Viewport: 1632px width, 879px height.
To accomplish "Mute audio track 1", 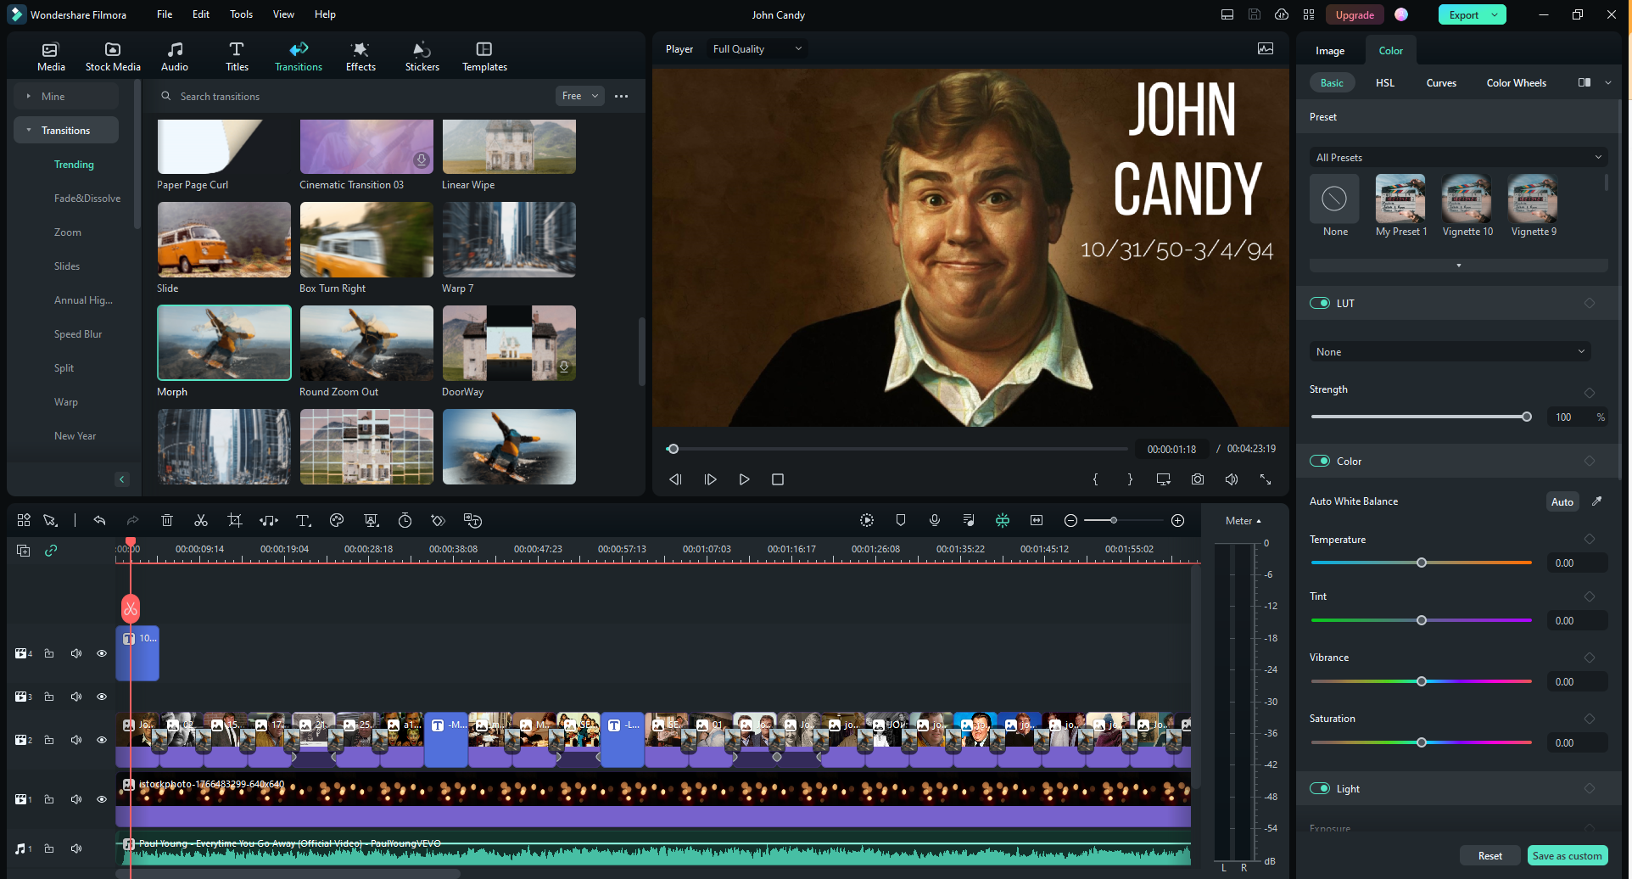I will pos(76,848).
